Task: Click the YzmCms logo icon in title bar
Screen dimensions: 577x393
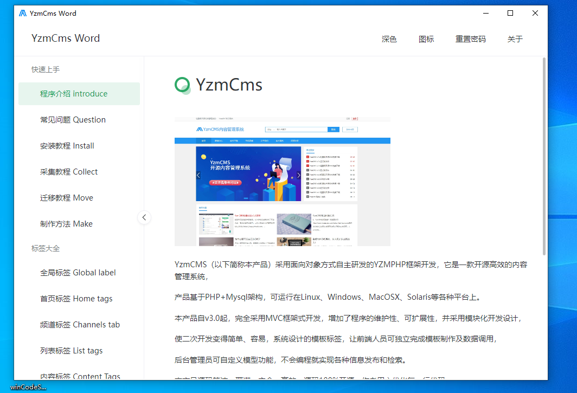Action: tap(23, 14)
